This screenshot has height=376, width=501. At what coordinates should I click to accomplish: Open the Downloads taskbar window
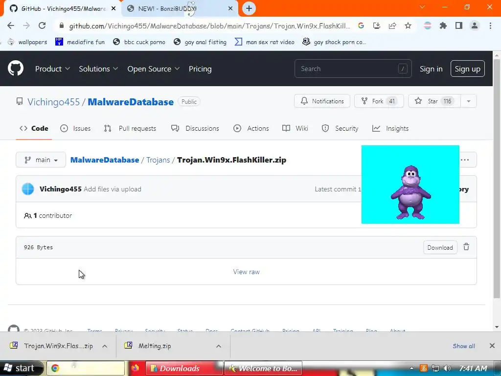184,368
